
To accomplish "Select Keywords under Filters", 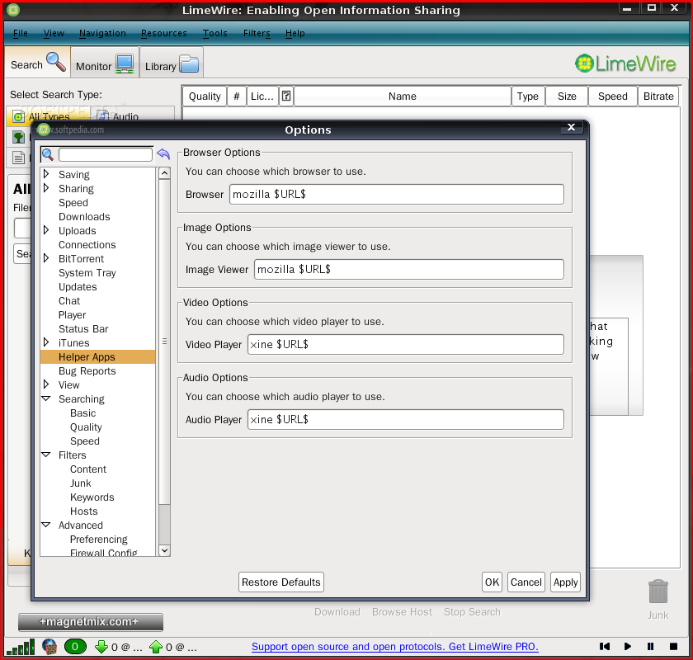I will (x=92, y=497).
